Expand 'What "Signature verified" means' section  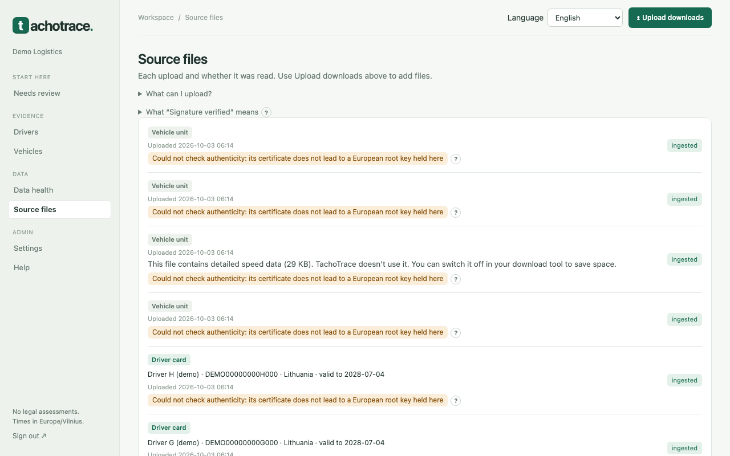[198, 112]
